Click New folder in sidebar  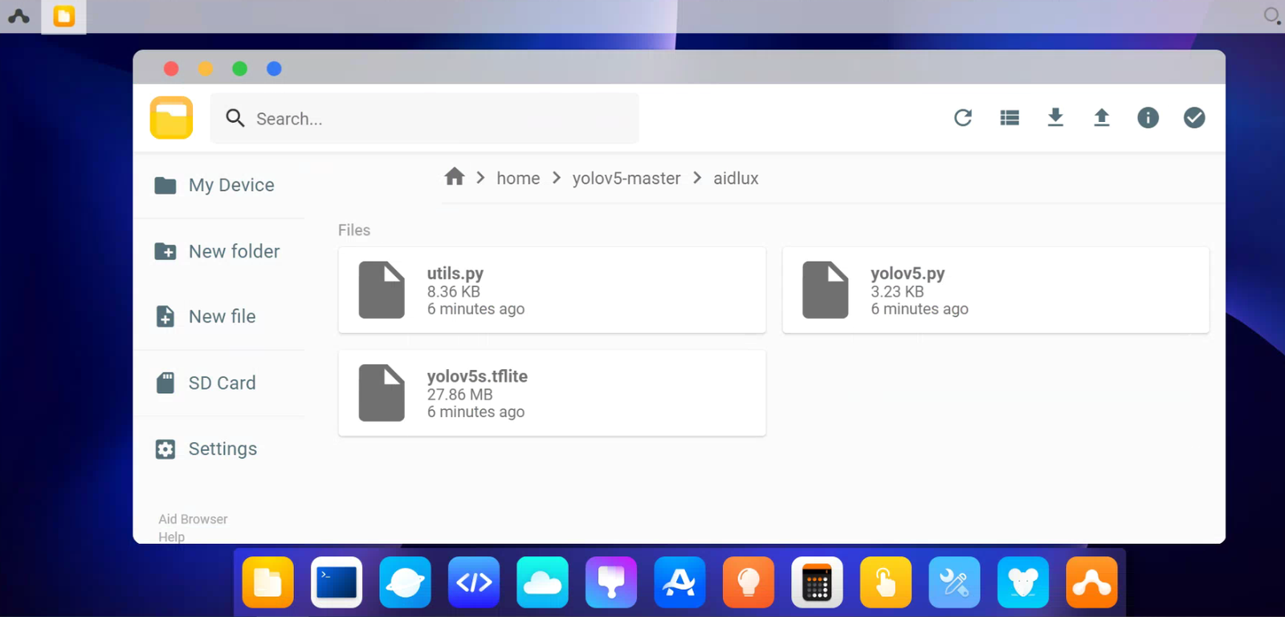219,251
